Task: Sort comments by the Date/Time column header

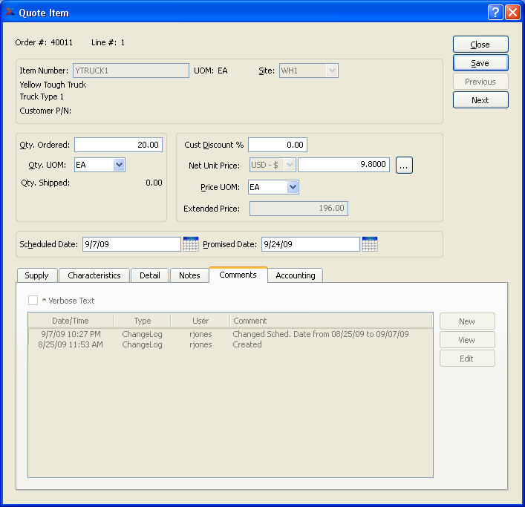Action: (71, 321)
